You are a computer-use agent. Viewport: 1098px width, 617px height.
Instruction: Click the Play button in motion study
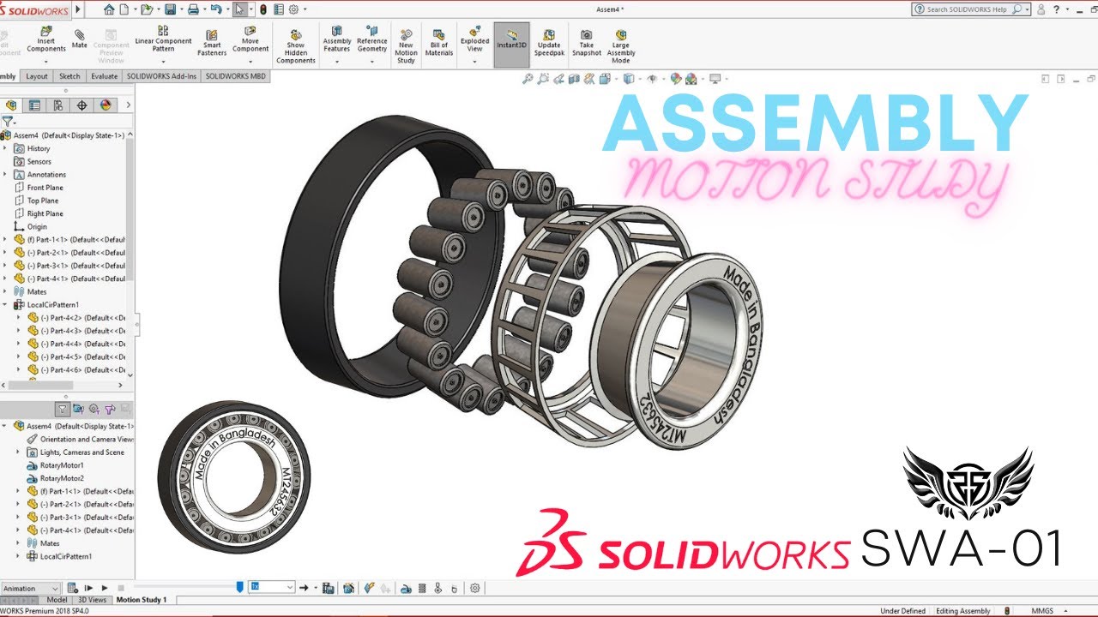(x=105, y=588)
